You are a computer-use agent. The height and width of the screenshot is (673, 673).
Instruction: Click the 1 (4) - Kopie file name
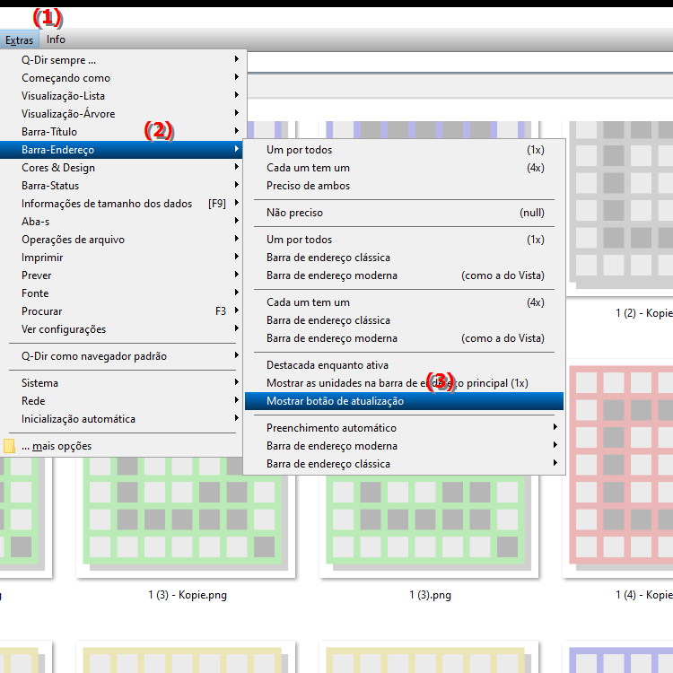click(644, 595)
